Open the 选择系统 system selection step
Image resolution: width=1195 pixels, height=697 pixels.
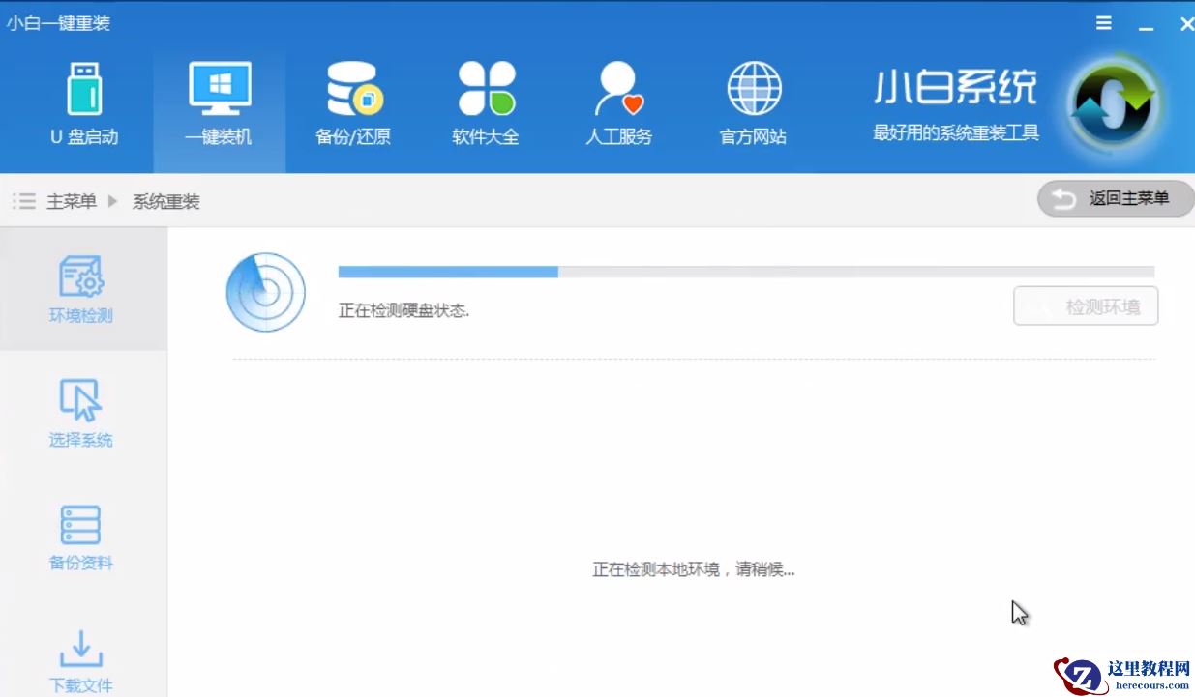tap(80, 411)
